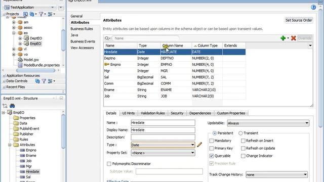
Task: Open the PublishEvent folder in Structure
Action: (29, 128)
